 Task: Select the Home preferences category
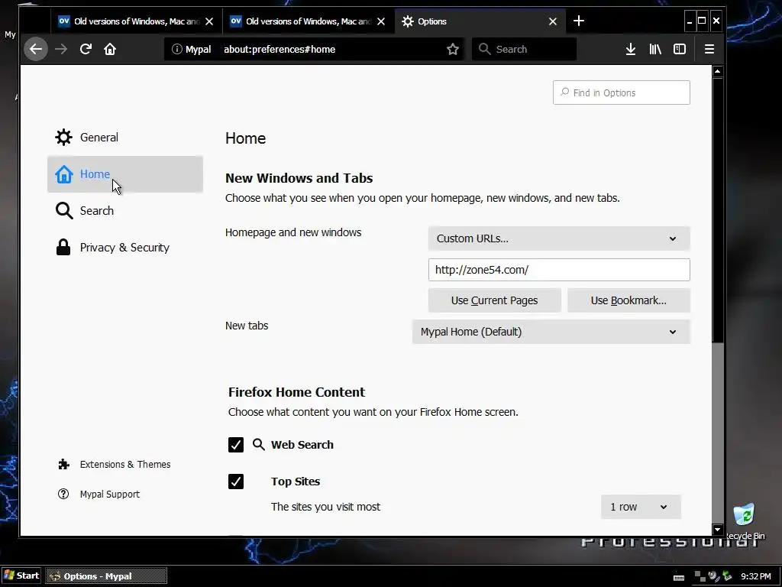coord(125,174)
